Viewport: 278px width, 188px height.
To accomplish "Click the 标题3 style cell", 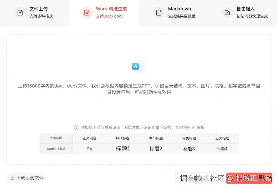I will pos(189,149).
